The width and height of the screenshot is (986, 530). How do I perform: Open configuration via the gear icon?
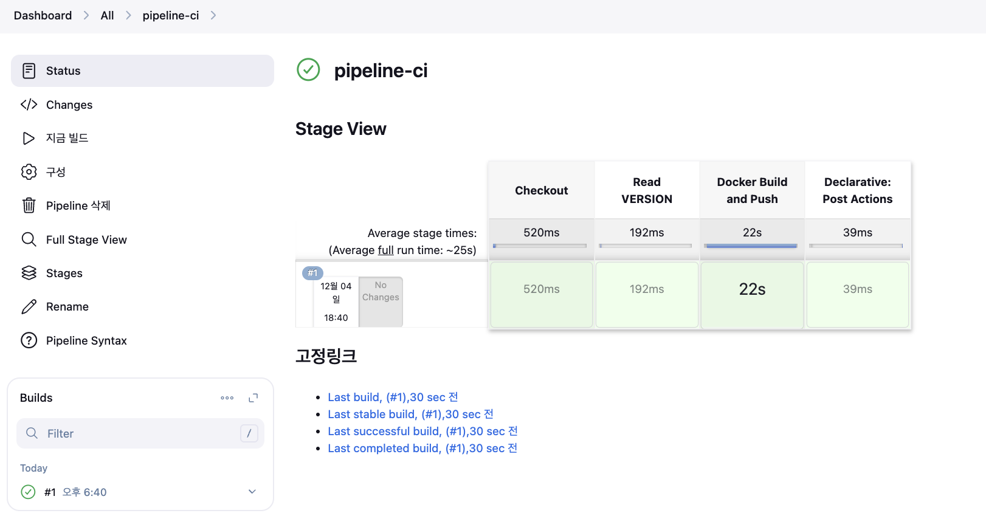tap(29, 172)
